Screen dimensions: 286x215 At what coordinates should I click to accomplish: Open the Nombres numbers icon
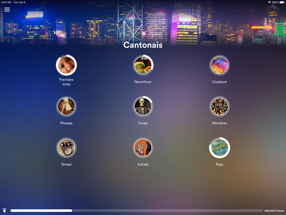[x=220, y=106]
